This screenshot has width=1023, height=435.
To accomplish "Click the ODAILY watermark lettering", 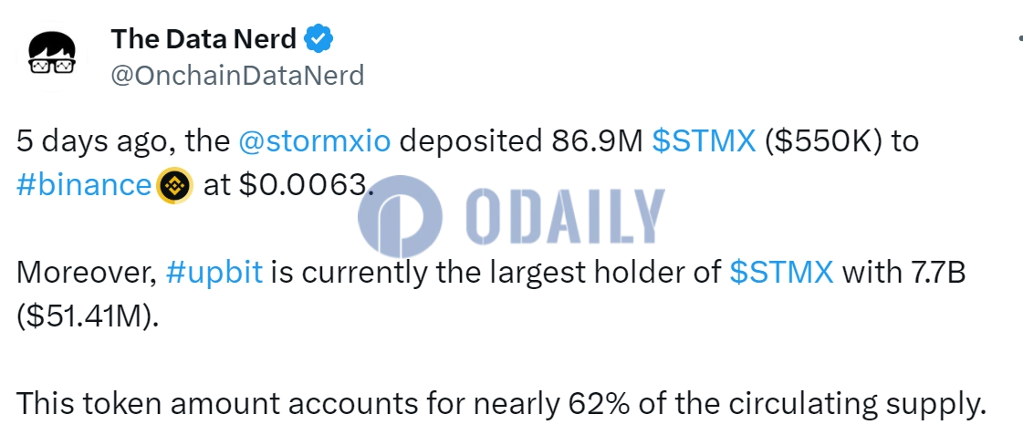I will click(x=567, y=216).
